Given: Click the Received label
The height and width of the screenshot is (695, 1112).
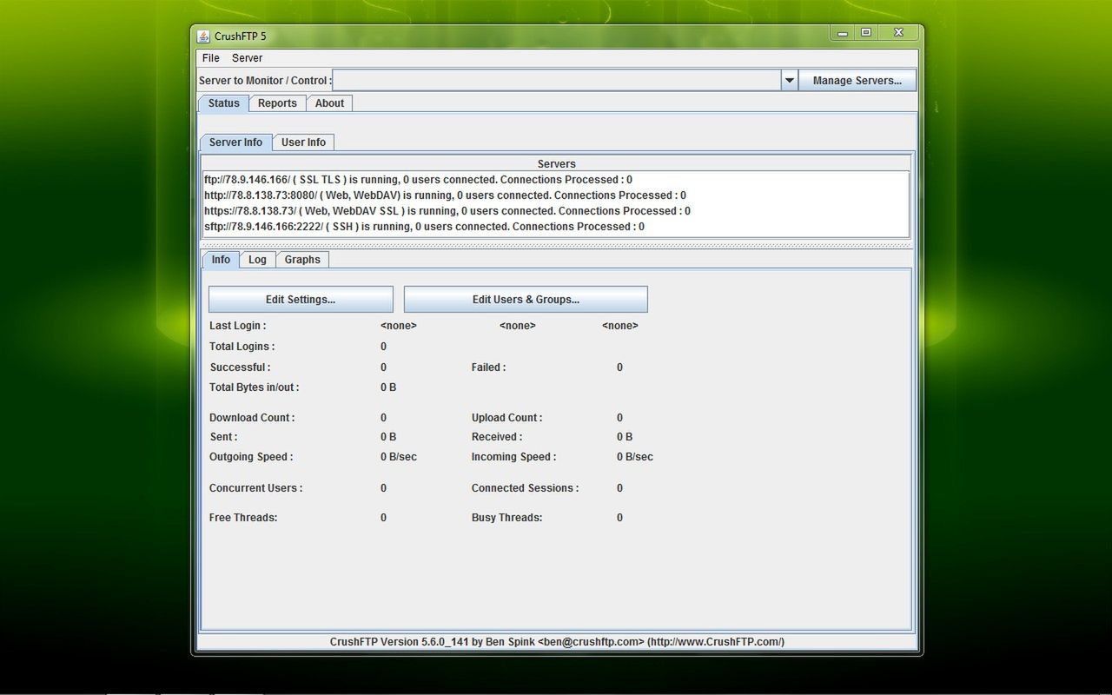Looking at the screenshot, I should (x=497, y=437).
